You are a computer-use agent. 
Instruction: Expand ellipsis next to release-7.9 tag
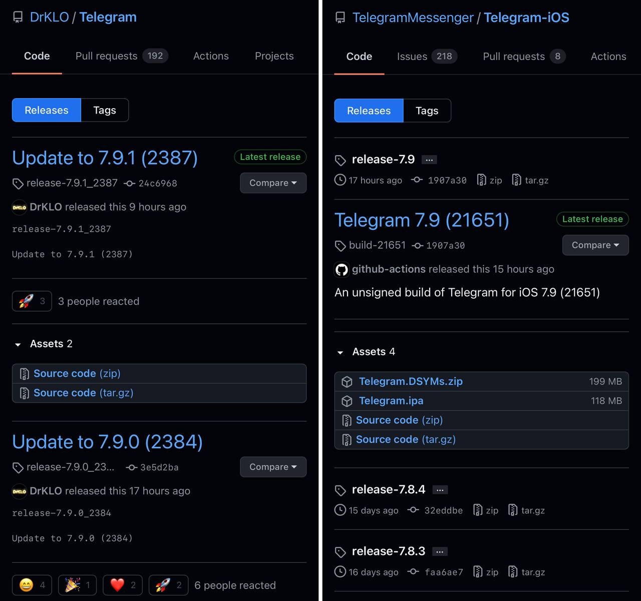(x=429, y=160)
